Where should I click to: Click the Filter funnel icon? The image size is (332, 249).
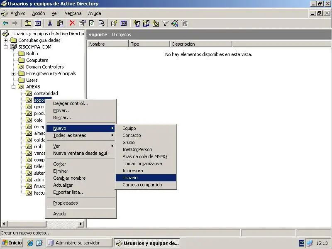pos(165,23)
